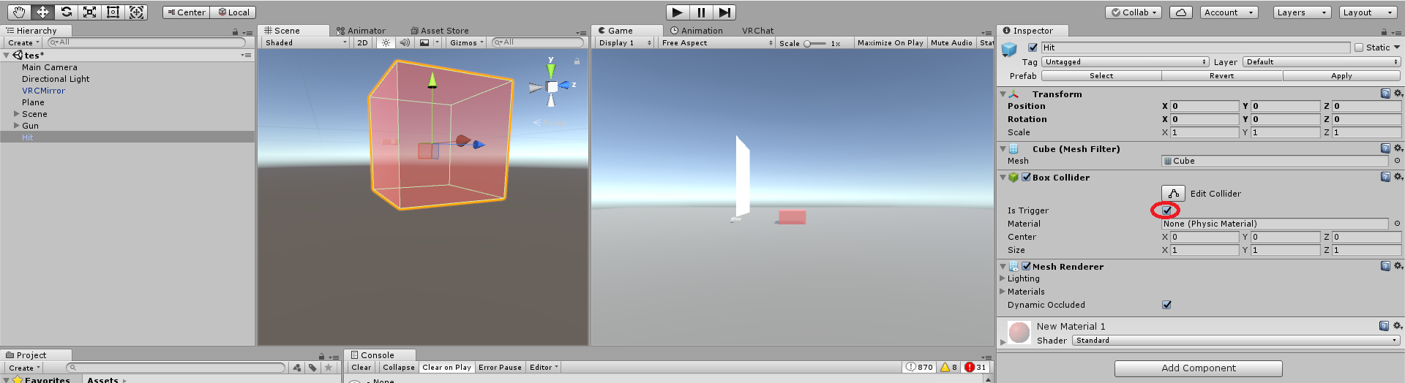
Task: Uncheck the Hit object active checkbox
Action: 1033,48
